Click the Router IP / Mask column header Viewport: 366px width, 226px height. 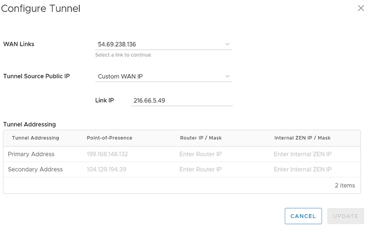point(200,138)
